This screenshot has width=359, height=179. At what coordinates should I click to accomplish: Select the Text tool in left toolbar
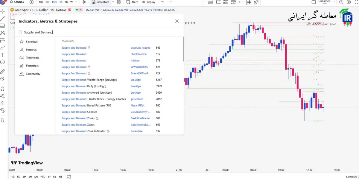[x=3, y=55]
